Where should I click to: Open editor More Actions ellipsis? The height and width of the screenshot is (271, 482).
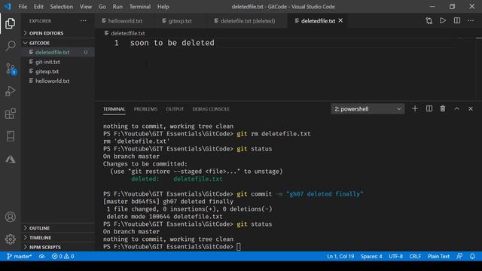point(471,20)
